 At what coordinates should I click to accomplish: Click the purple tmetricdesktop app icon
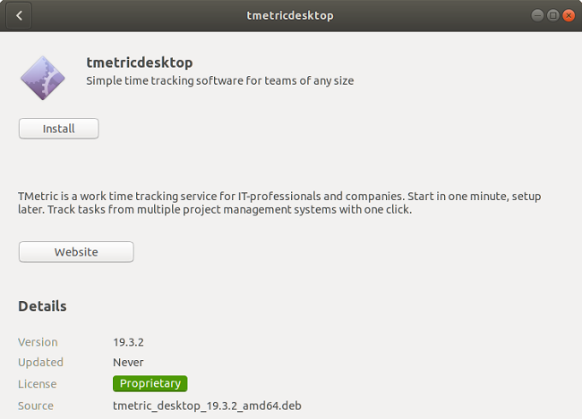43,78
